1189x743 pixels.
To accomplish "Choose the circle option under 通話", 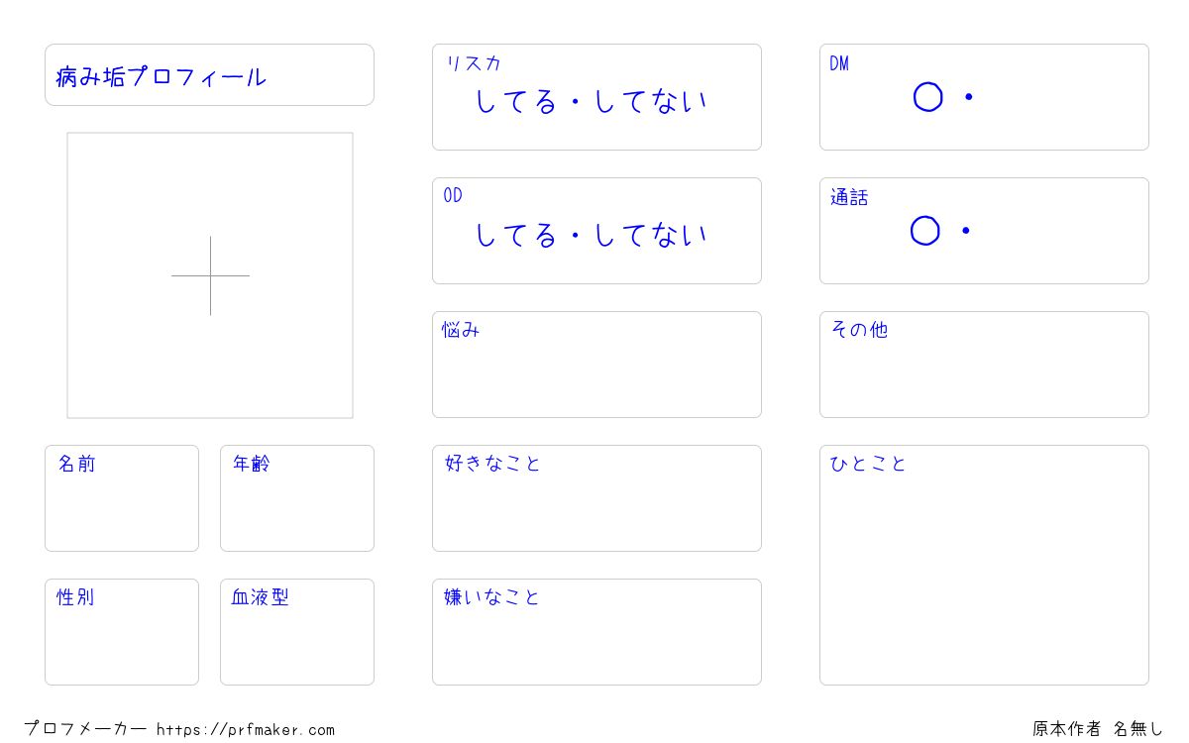I will click(x=924, y=231).
